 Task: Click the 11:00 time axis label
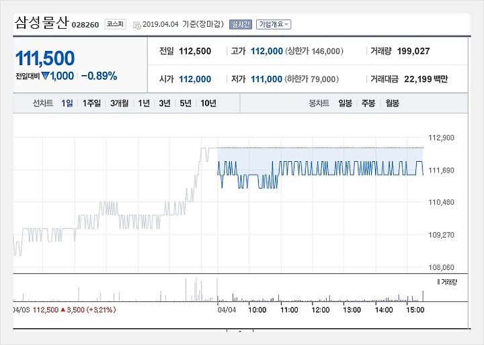tap(289, 310)
